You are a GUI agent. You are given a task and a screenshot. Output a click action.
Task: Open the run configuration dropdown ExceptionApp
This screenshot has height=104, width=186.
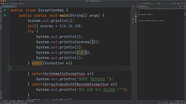(x=147, y=3)
